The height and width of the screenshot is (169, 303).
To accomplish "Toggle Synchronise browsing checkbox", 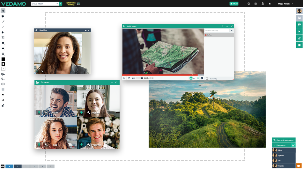I will (78, 4).
